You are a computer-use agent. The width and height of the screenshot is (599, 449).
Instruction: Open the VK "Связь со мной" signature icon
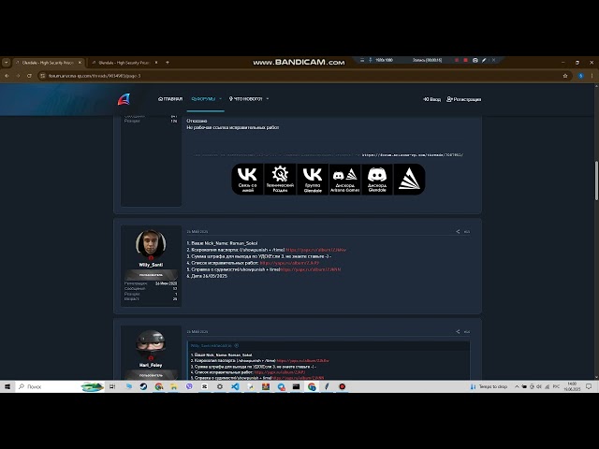point(247,179)
